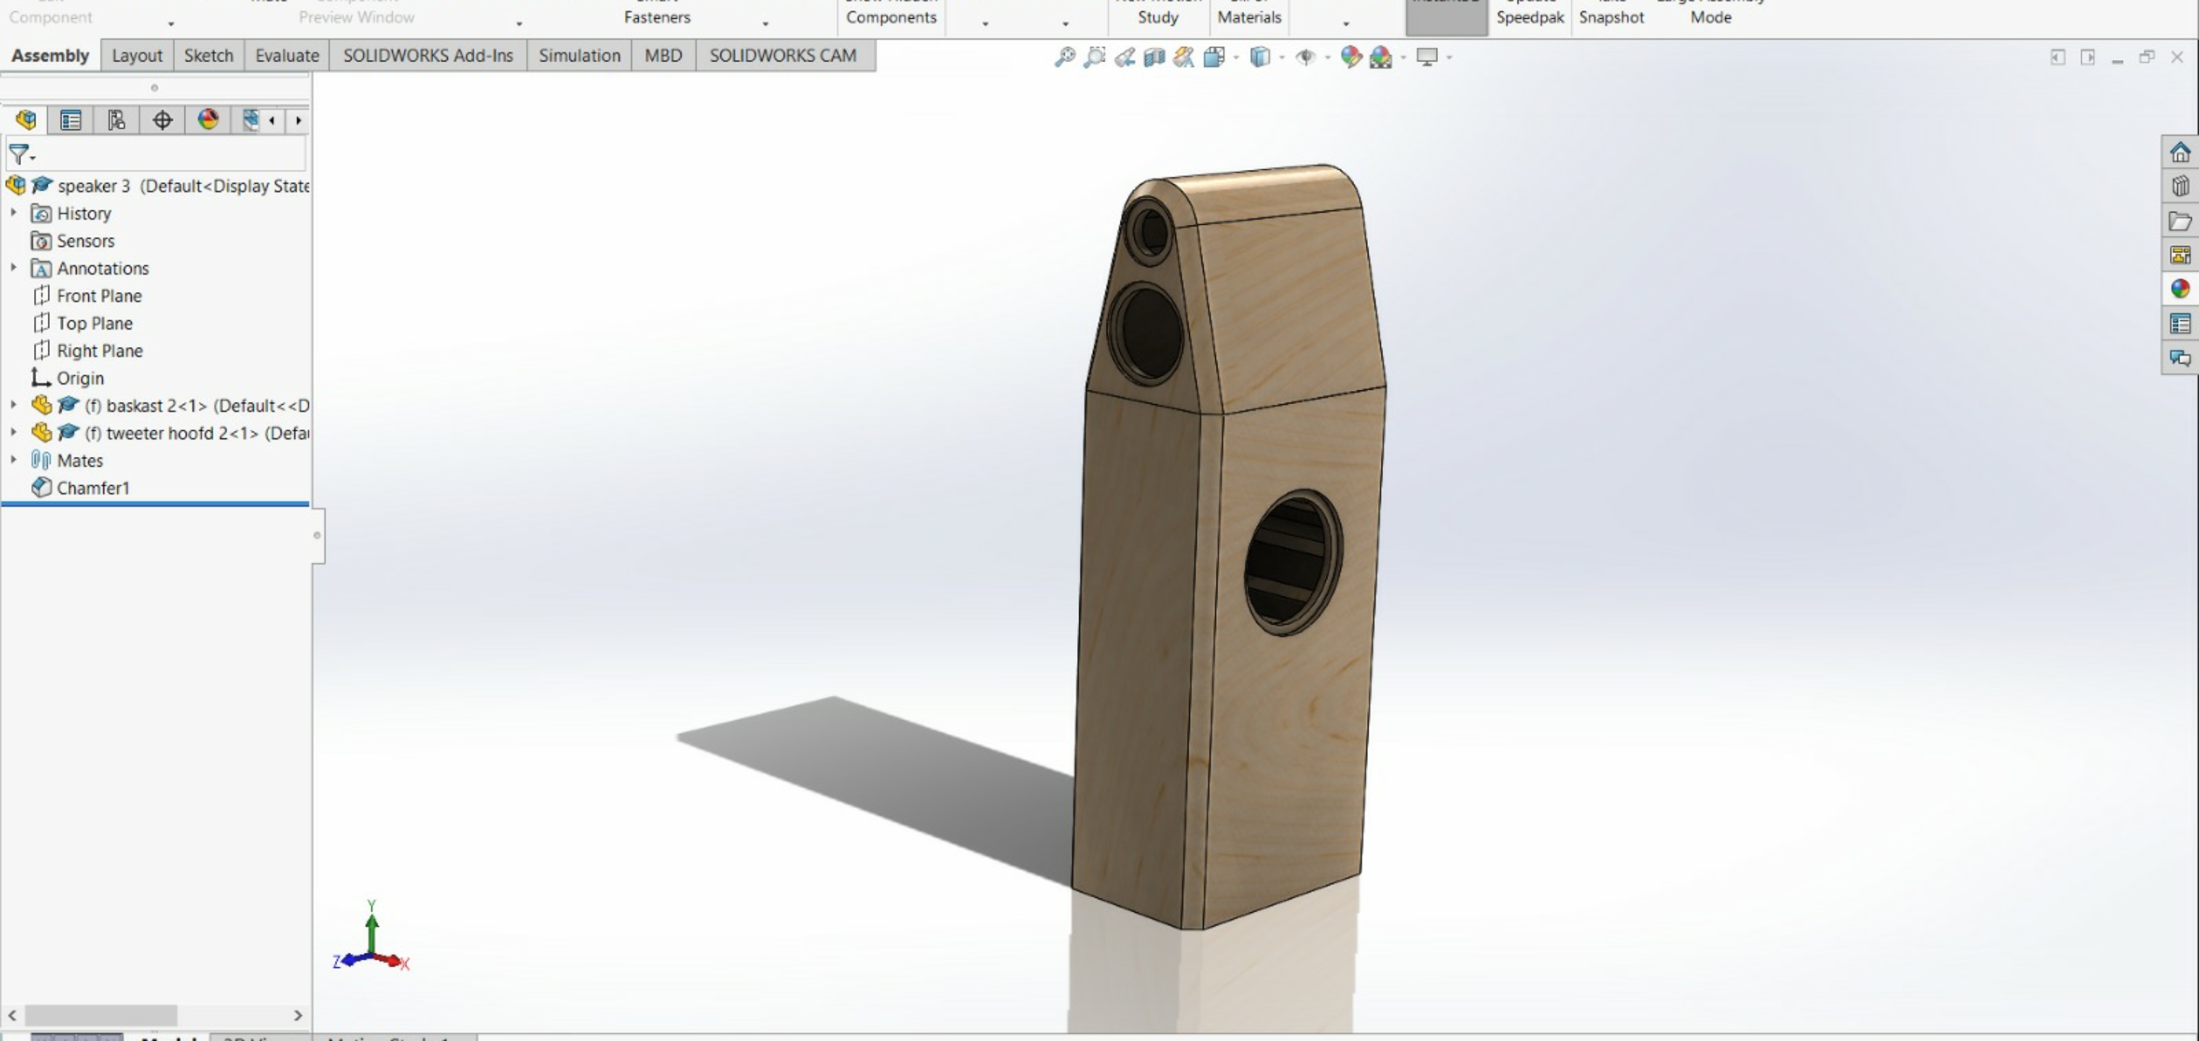Click the left pane-arrow icon beside window controls
This screenshot has width=2199, height=1041.
click(2058, 57)
